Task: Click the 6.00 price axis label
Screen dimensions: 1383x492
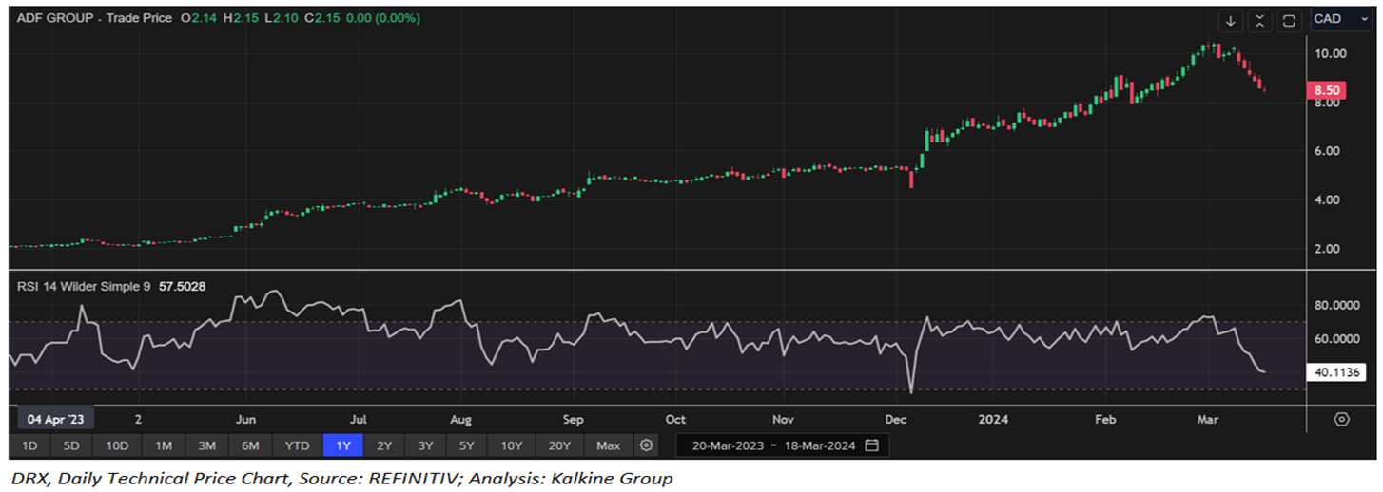Action: 1326,151
